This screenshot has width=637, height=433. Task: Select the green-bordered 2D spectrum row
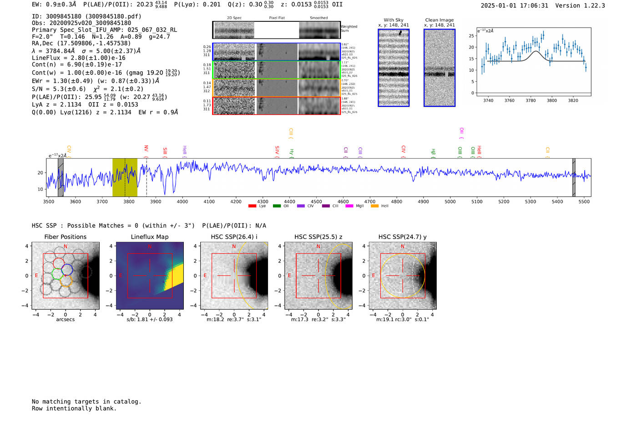pyautogui.click(x=277, y=70)
